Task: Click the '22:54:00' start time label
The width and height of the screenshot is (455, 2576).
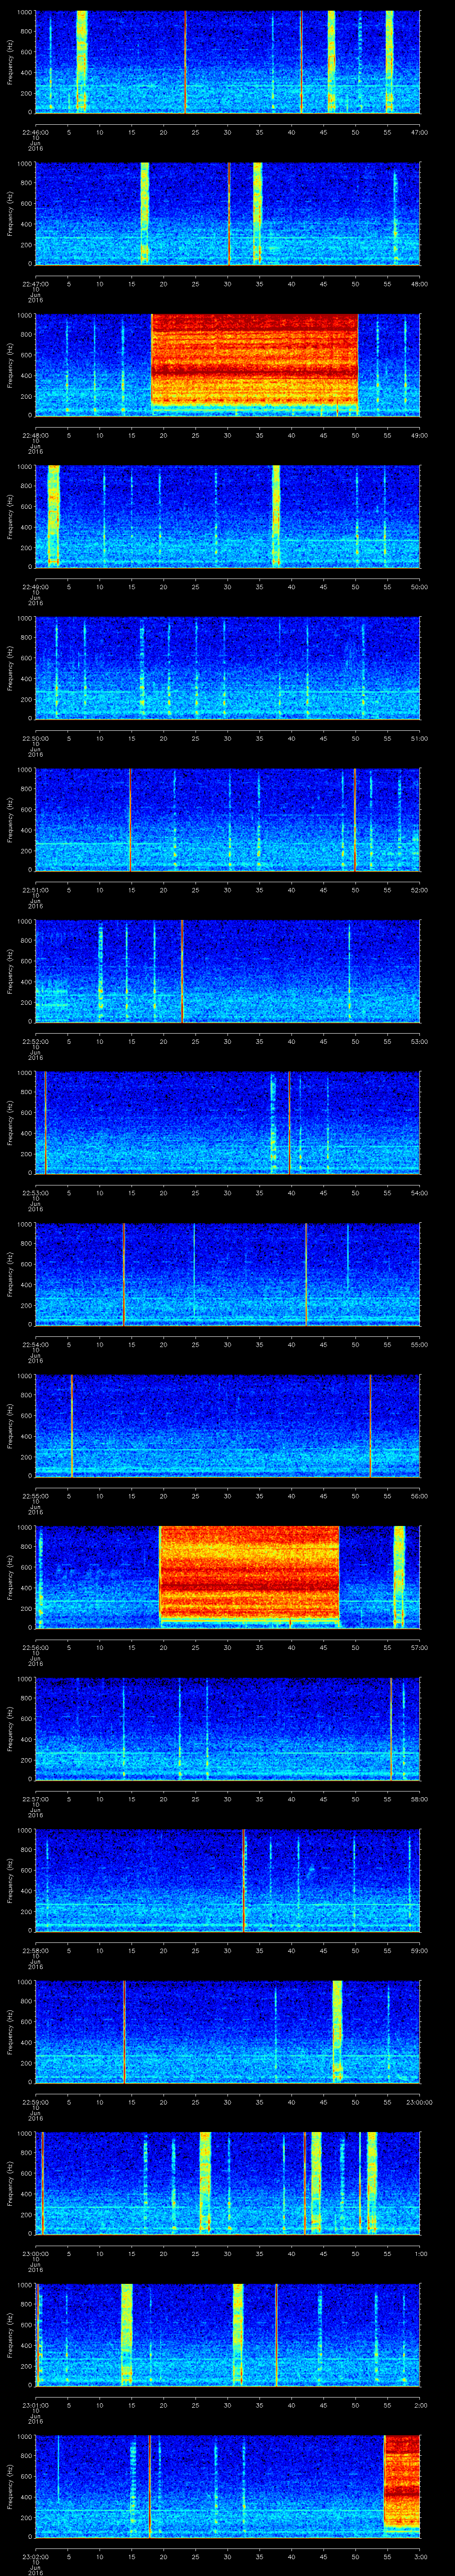Action: (x=35, y=1344)
